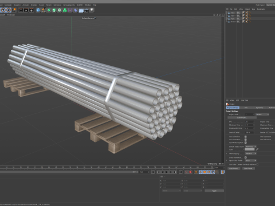Select the Spline Pen tool
The width and height of the screenshot is (275, 206).
(44, 10)
